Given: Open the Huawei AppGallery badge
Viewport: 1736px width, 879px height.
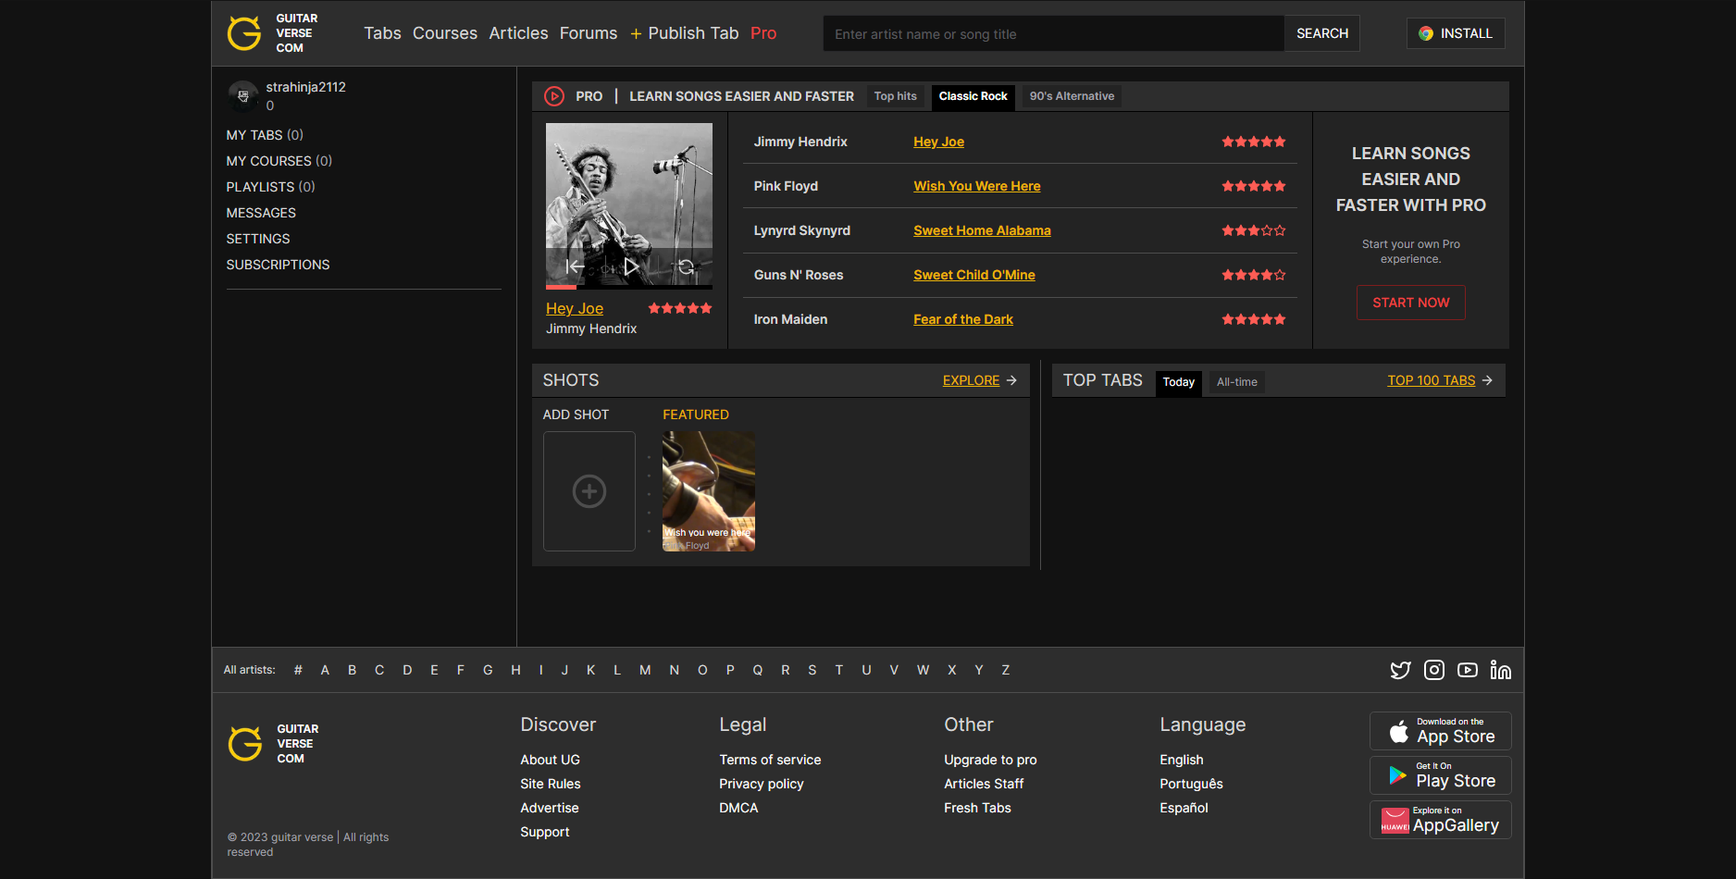Looking at the screenshot, I should click(x=1441, y=820).
